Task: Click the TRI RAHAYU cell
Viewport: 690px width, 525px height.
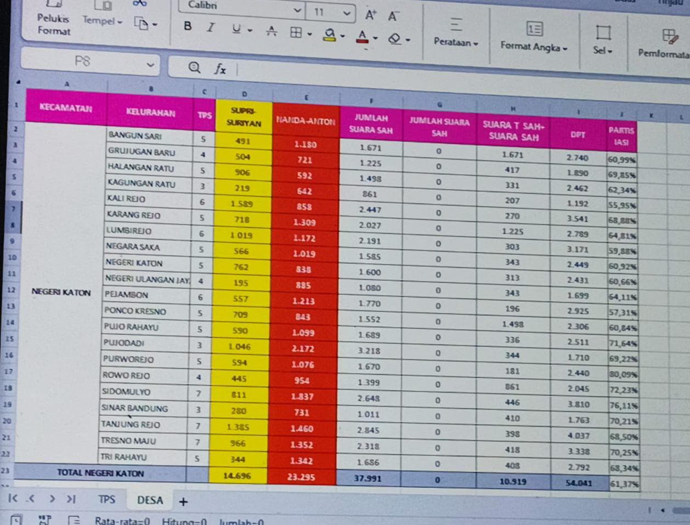Action: click(x=144, y=457)
